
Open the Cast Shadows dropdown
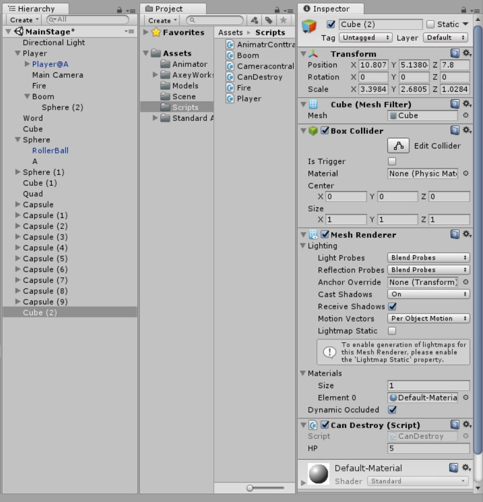pyautogui.click(x=427, y=294)
